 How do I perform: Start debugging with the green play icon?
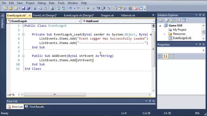(x=88, y=8)
